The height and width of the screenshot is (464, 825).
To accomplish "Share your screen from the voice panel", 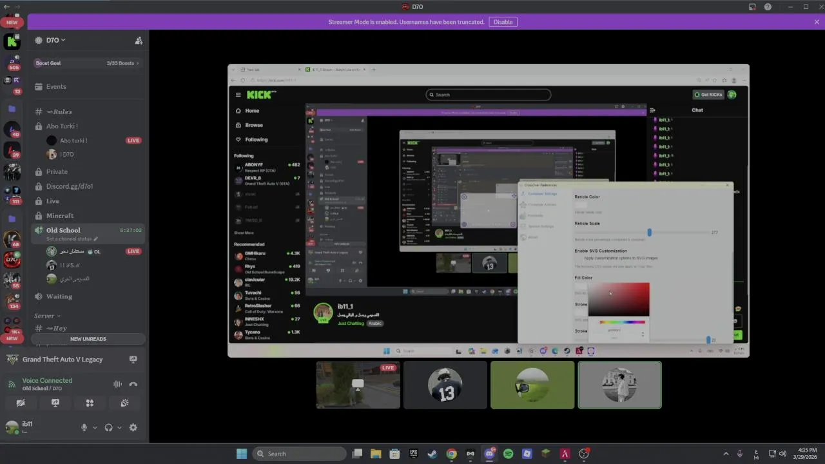I will [x=55, y=403].
